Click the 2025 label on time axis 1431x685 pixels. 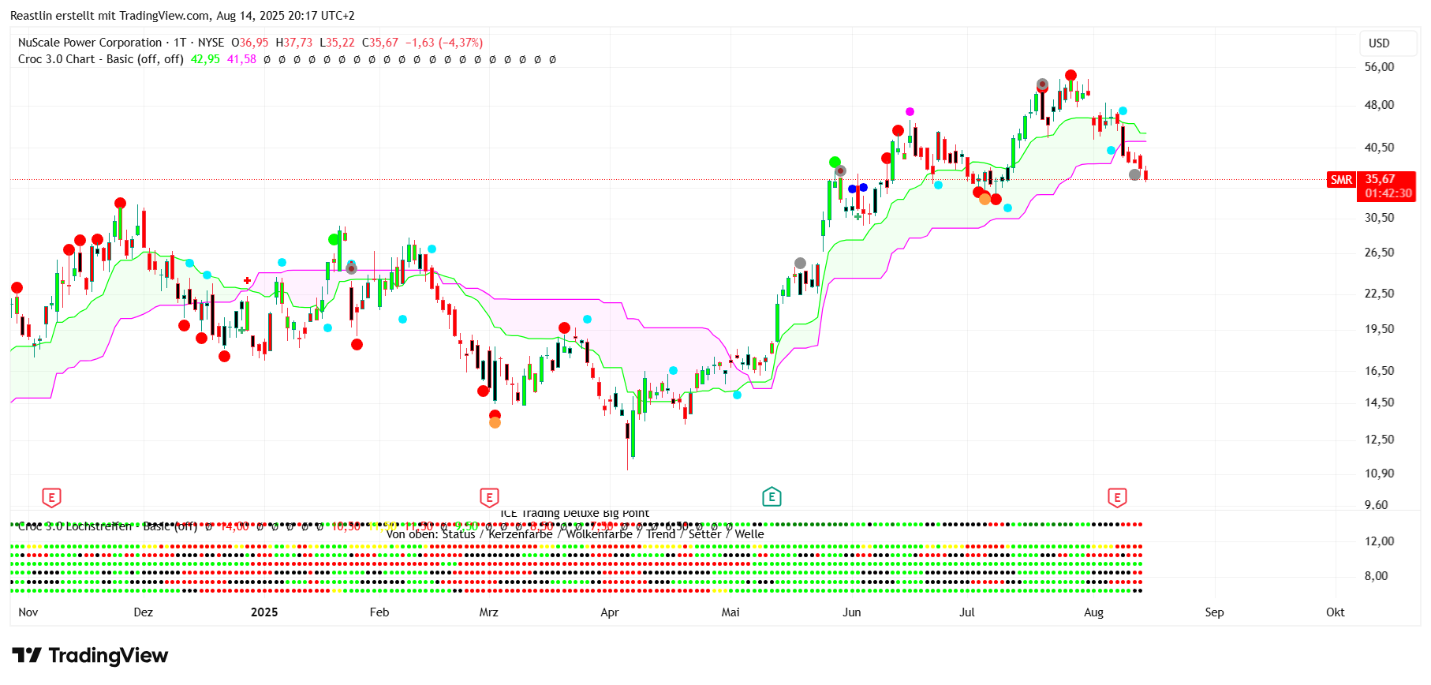click(264, 612)
